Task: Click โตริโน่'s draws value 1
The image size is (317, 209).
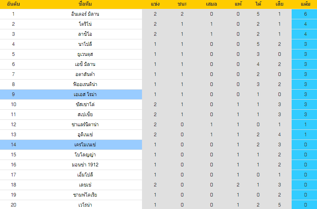Action: (x=212, y=24)
